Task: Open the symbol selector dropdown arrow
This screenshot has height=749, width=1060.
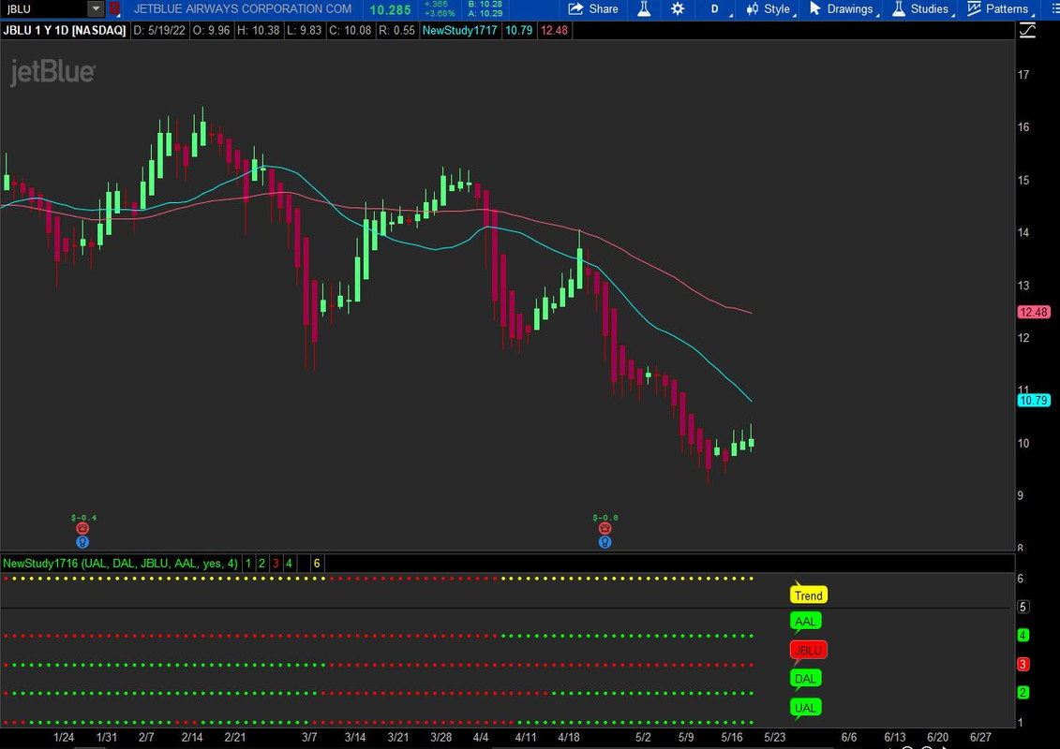Action: [96, 9]
